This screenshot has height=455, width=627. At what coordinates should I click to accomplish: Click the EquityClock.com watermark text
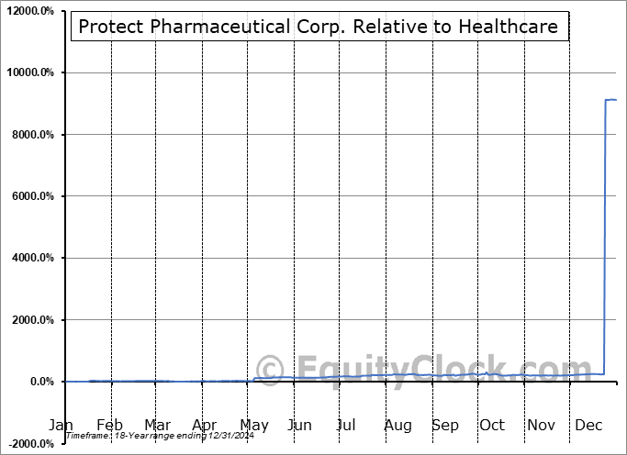428,370
